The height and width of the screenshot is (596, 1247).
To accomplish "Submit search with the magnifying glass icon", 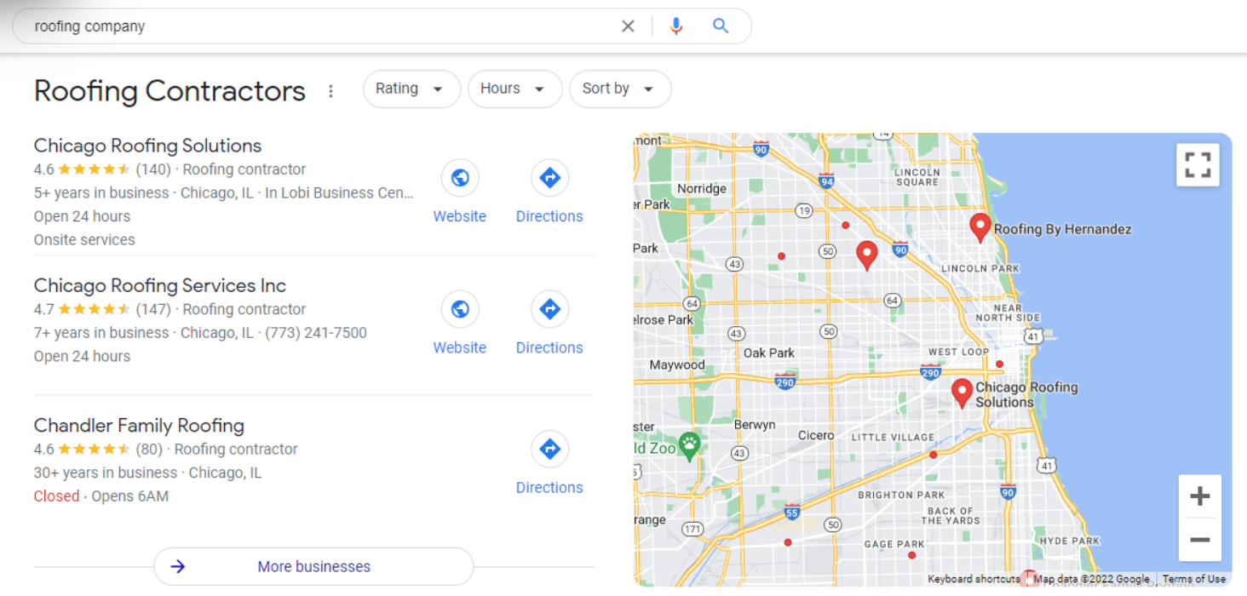I will [721, 26].
